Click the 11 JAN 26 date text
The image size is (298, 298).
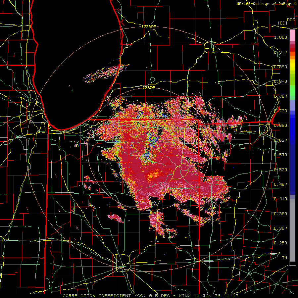tap(207, 296)
